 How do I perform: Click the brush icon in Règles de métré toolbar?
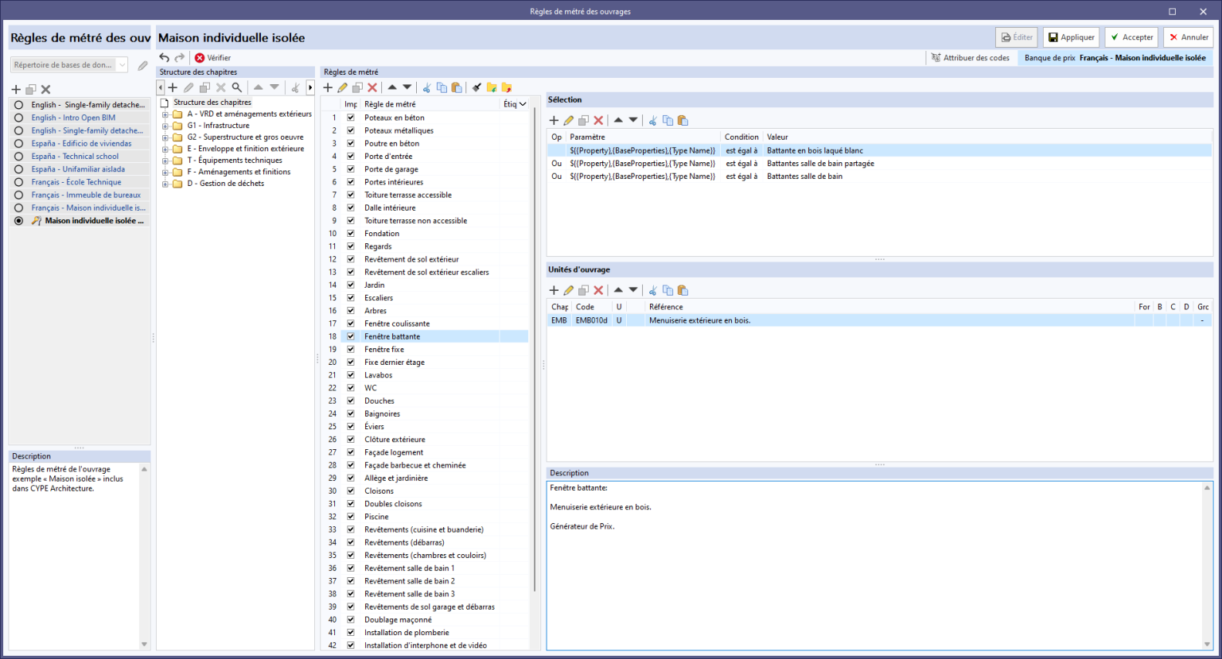click(x=477, y=87)
